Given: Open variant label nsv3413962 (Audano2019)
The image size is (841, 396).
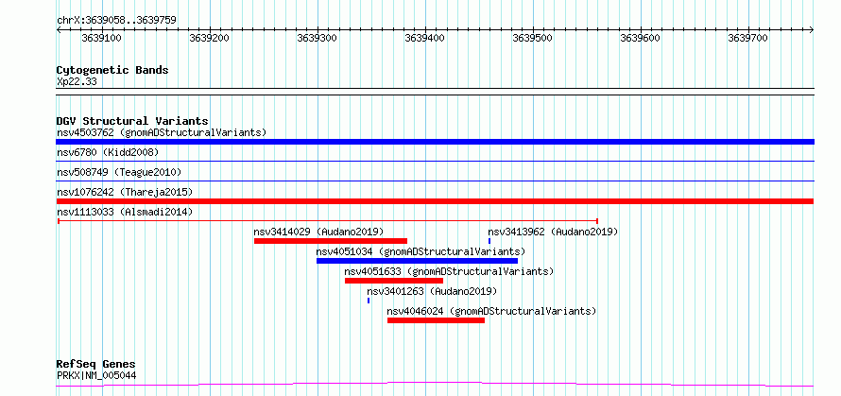Looking at the screenshot, I should coord(553,232).
